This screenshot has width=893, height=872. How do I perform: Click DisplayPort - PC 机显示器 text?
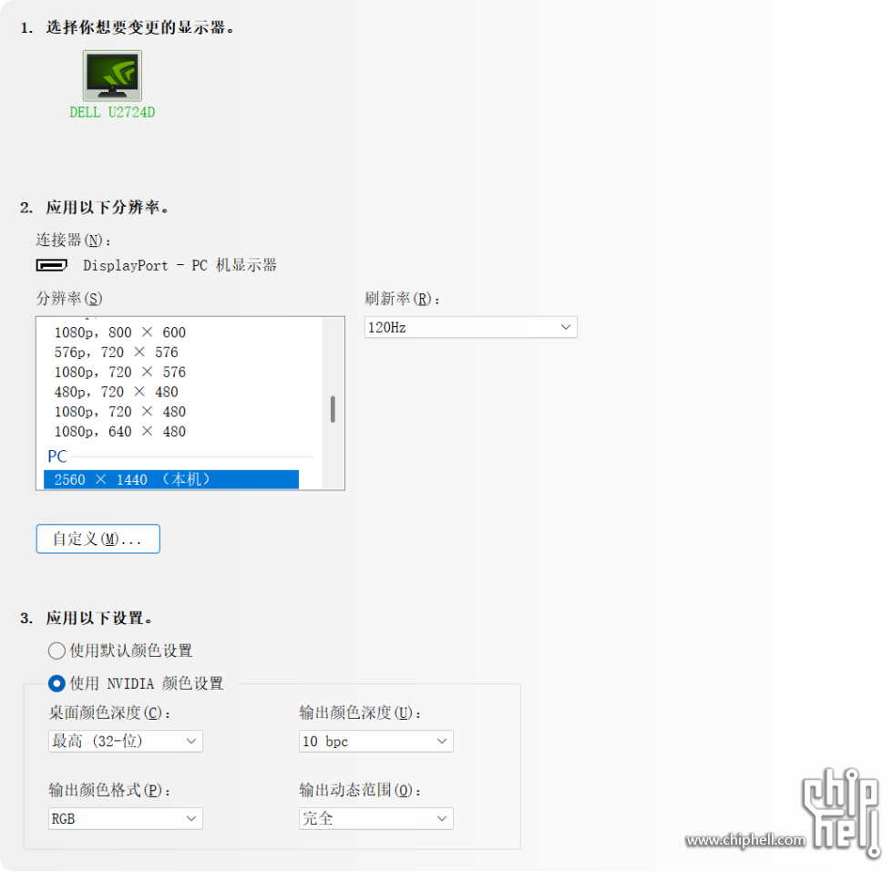click(x=180, y=265)
